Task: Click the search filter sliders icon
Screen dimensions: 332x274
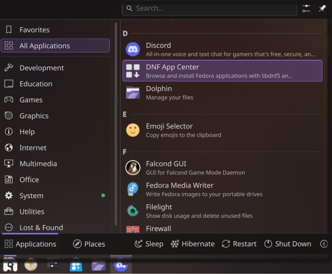Action: click(x=306, y=8)
